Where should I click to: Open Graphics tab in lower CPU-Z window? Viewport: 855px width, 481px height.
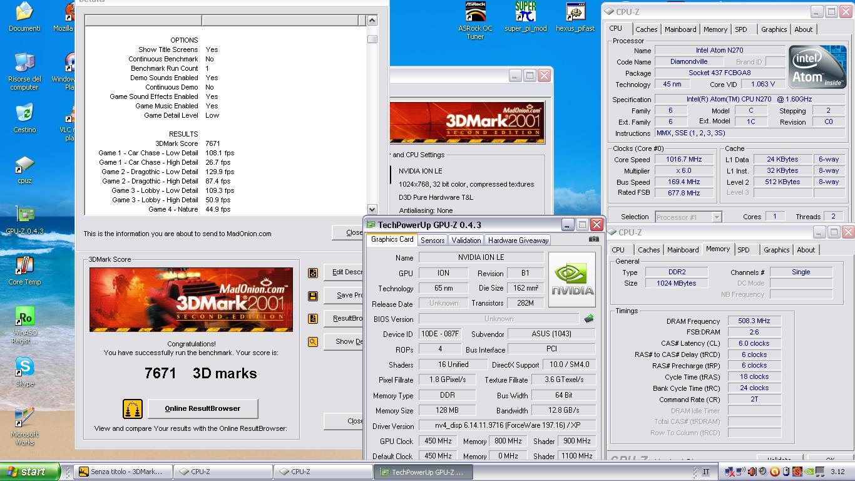click(777, 250)
